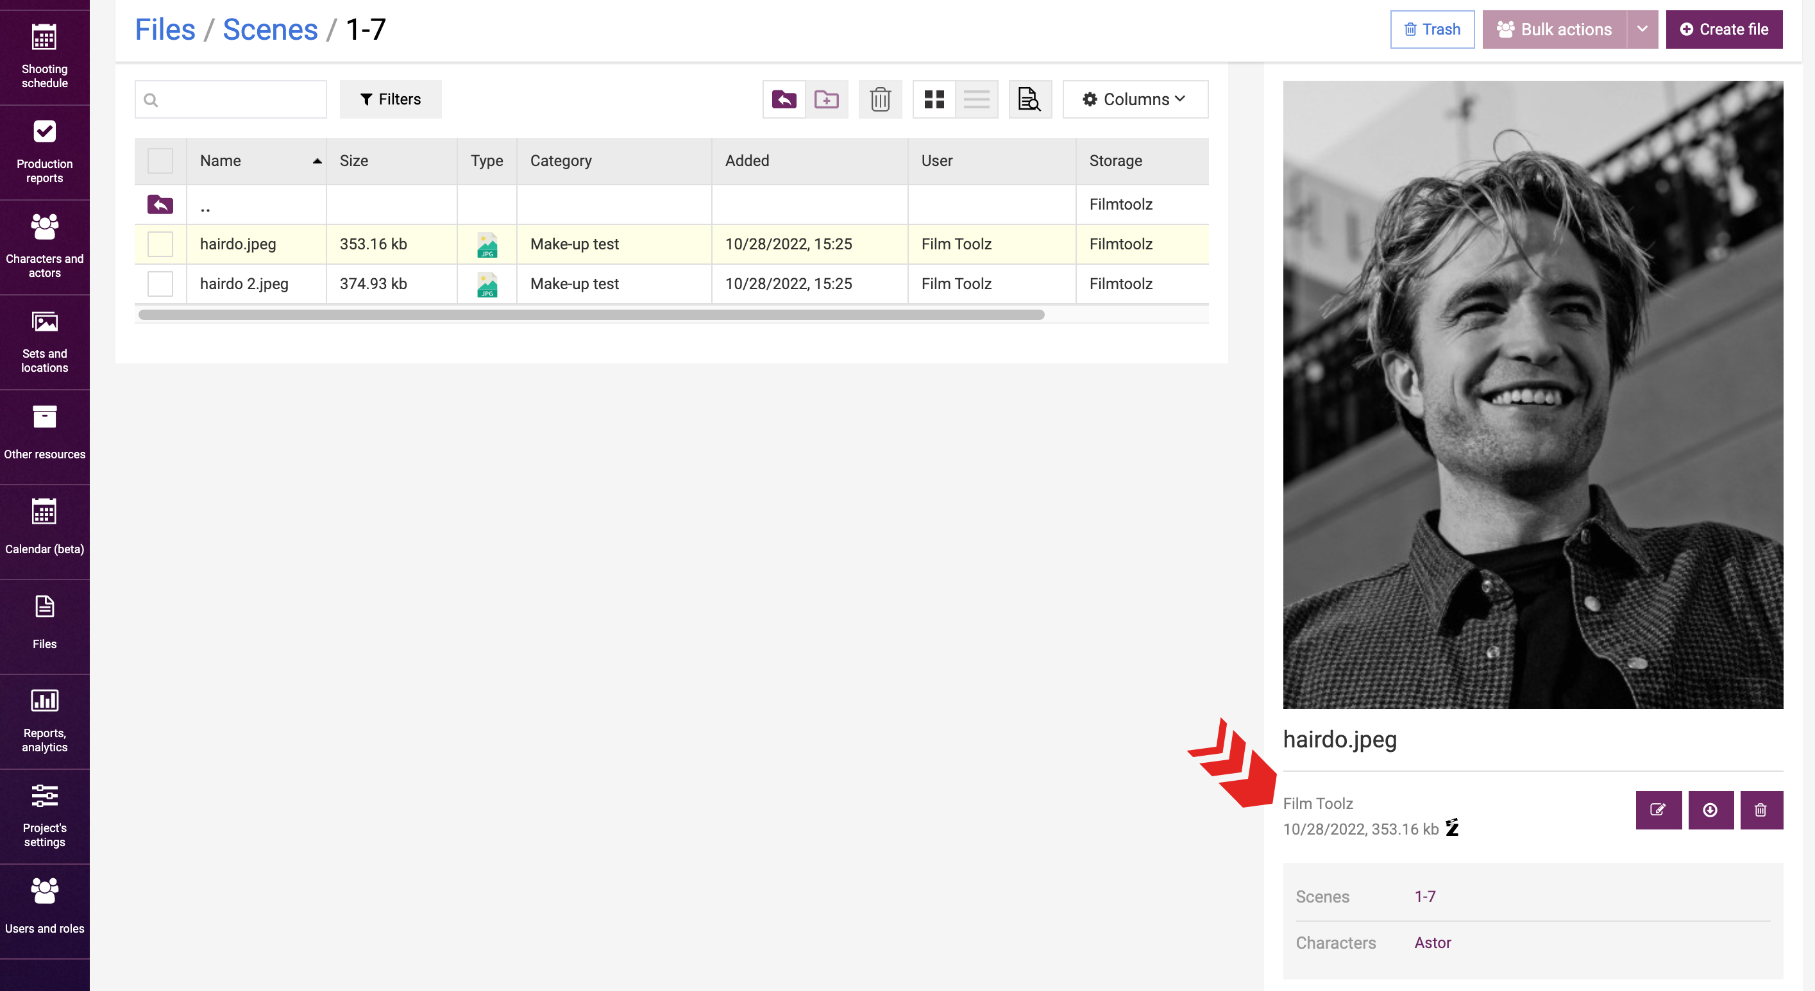Switch to list view
The image size is (1815, 991).
(977, 99)
